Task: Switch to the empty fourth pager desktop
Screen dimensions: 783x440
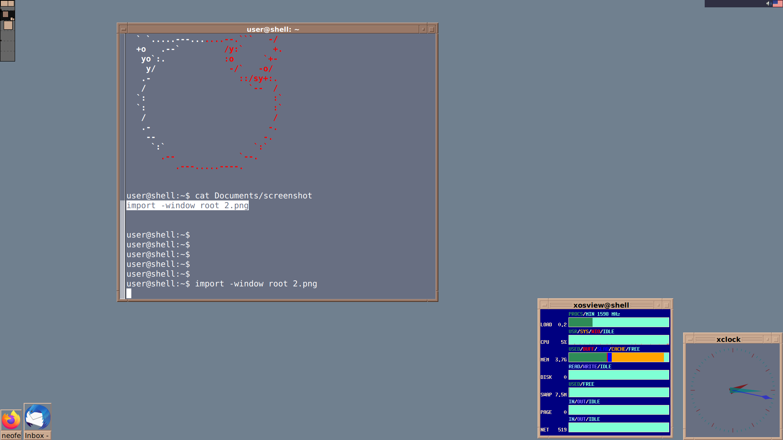Action: [x=7, y=36]
